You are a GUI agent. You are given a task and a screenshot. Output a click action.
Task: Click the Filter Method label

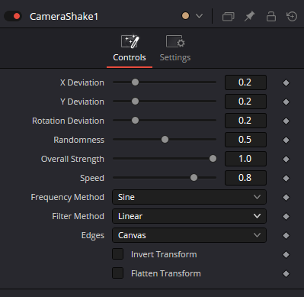tap(78, 216)
